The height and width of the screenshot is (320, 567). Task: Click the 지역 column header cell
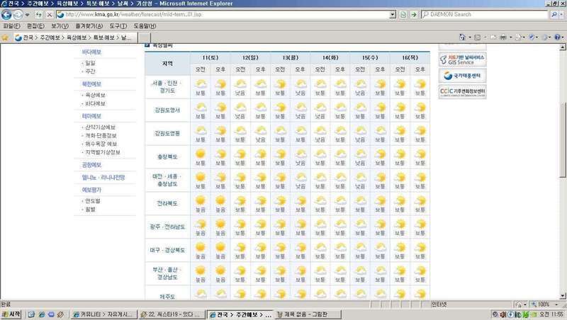[x=167, y=64]
